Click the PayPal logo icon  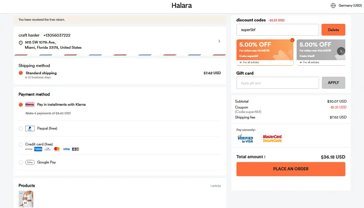(x=30, y=129)
